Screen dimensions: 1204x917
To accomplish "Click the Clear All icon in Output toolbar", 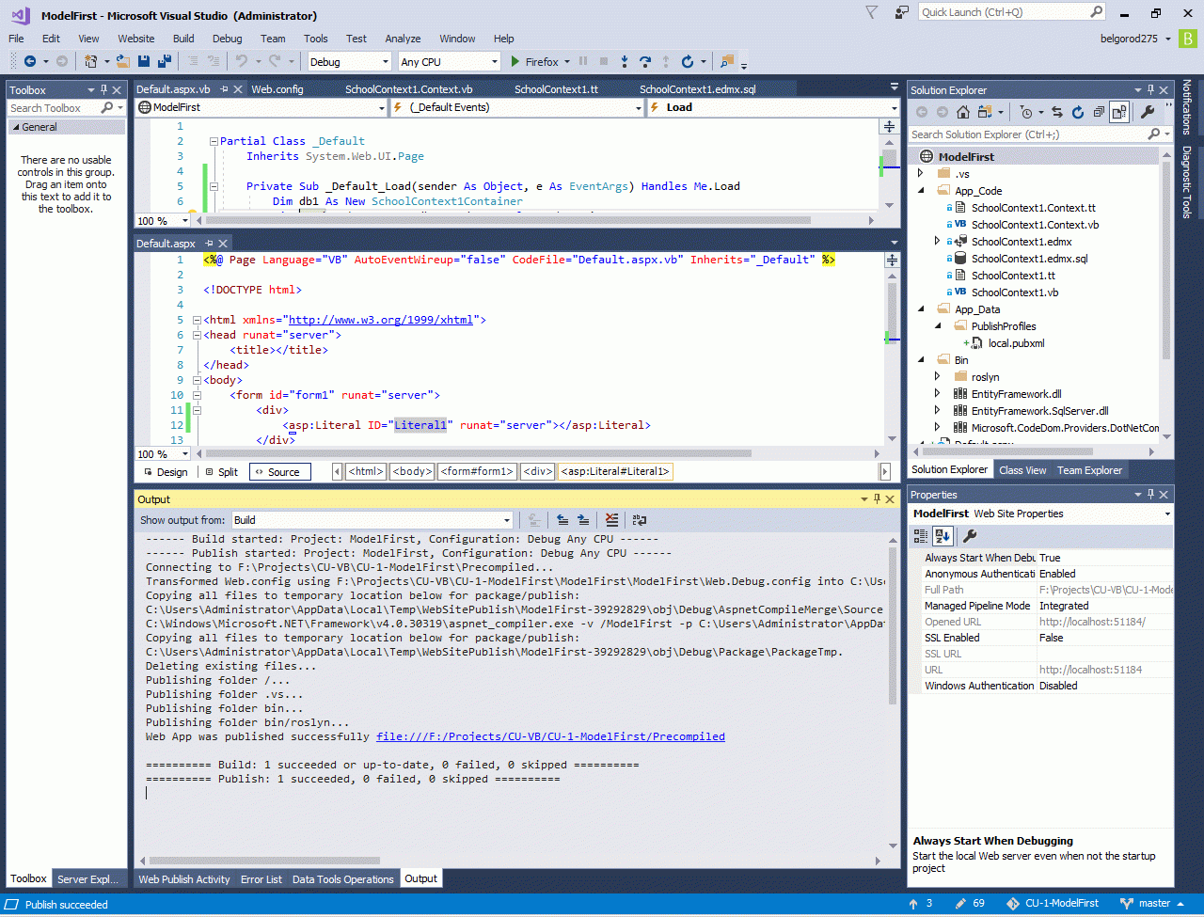I will 612,519.
